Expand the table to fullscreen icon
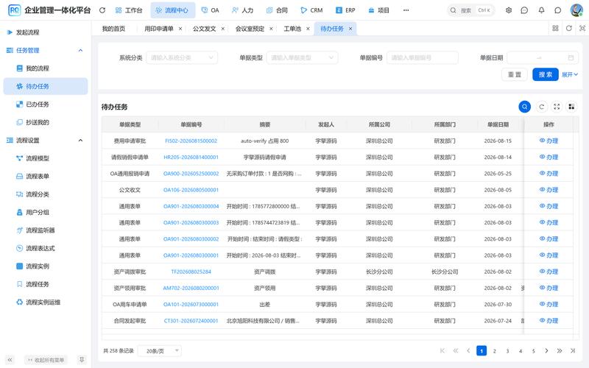This screenshot has width=589, height=368. tap(557, 107)
